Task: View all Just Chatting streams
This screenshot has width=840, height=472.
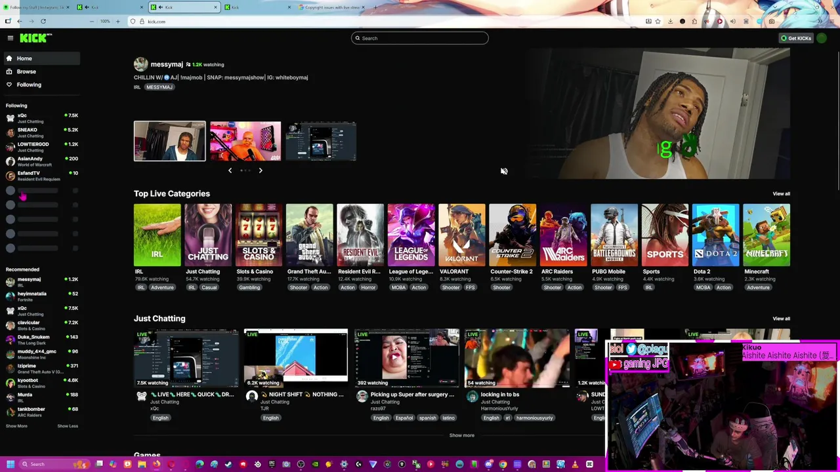Action: (x=781, y=319)
